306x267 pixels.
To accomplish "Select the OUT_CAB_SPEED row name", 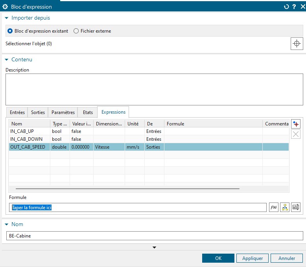I will click(28, 147).
